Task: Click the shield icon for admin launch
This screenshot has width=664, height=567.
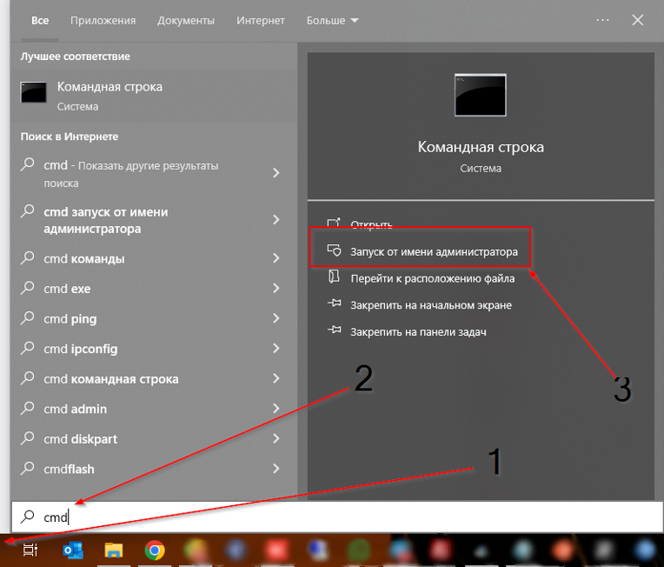Action: 334,250
